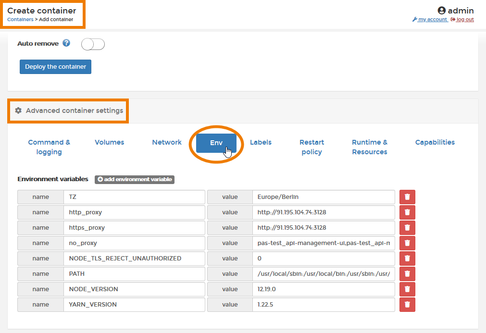This screenshot has width=486, height=333.
Task: Edit the NODE_VERSION name field
Action: coord(134,289)
